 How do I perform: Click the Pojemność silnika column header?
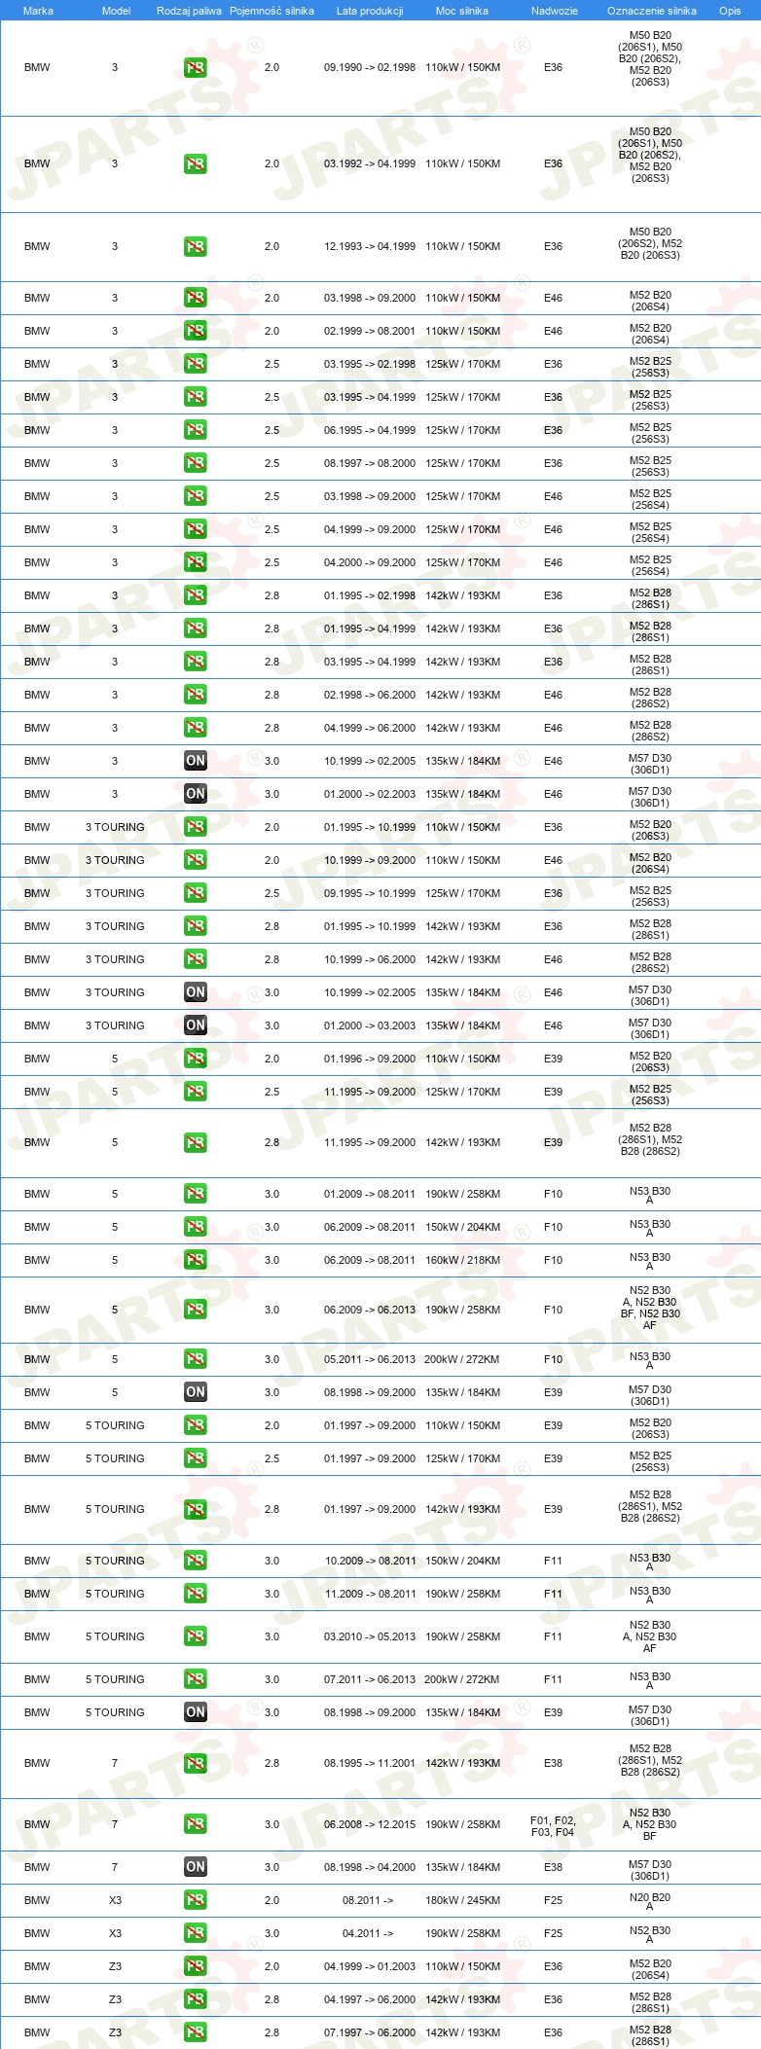(272, 11)
